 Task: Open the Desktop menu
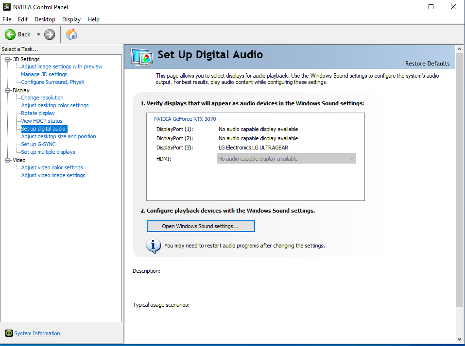[x=45, y=19]
